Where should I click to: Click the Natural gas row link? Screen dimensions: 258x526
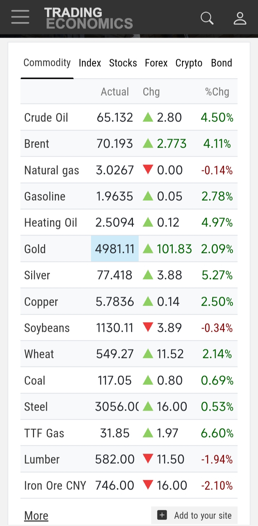52,170
